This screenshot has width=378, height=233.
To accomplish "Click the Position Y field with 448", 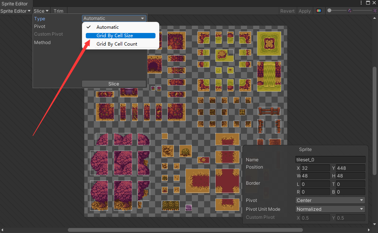I will pyautogui.click(x=350, y=168).
